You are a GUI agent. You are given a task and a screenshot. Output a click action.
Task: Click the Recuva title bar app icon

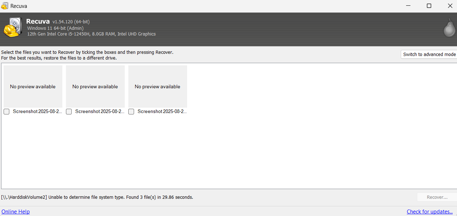[x=5, y=6]
